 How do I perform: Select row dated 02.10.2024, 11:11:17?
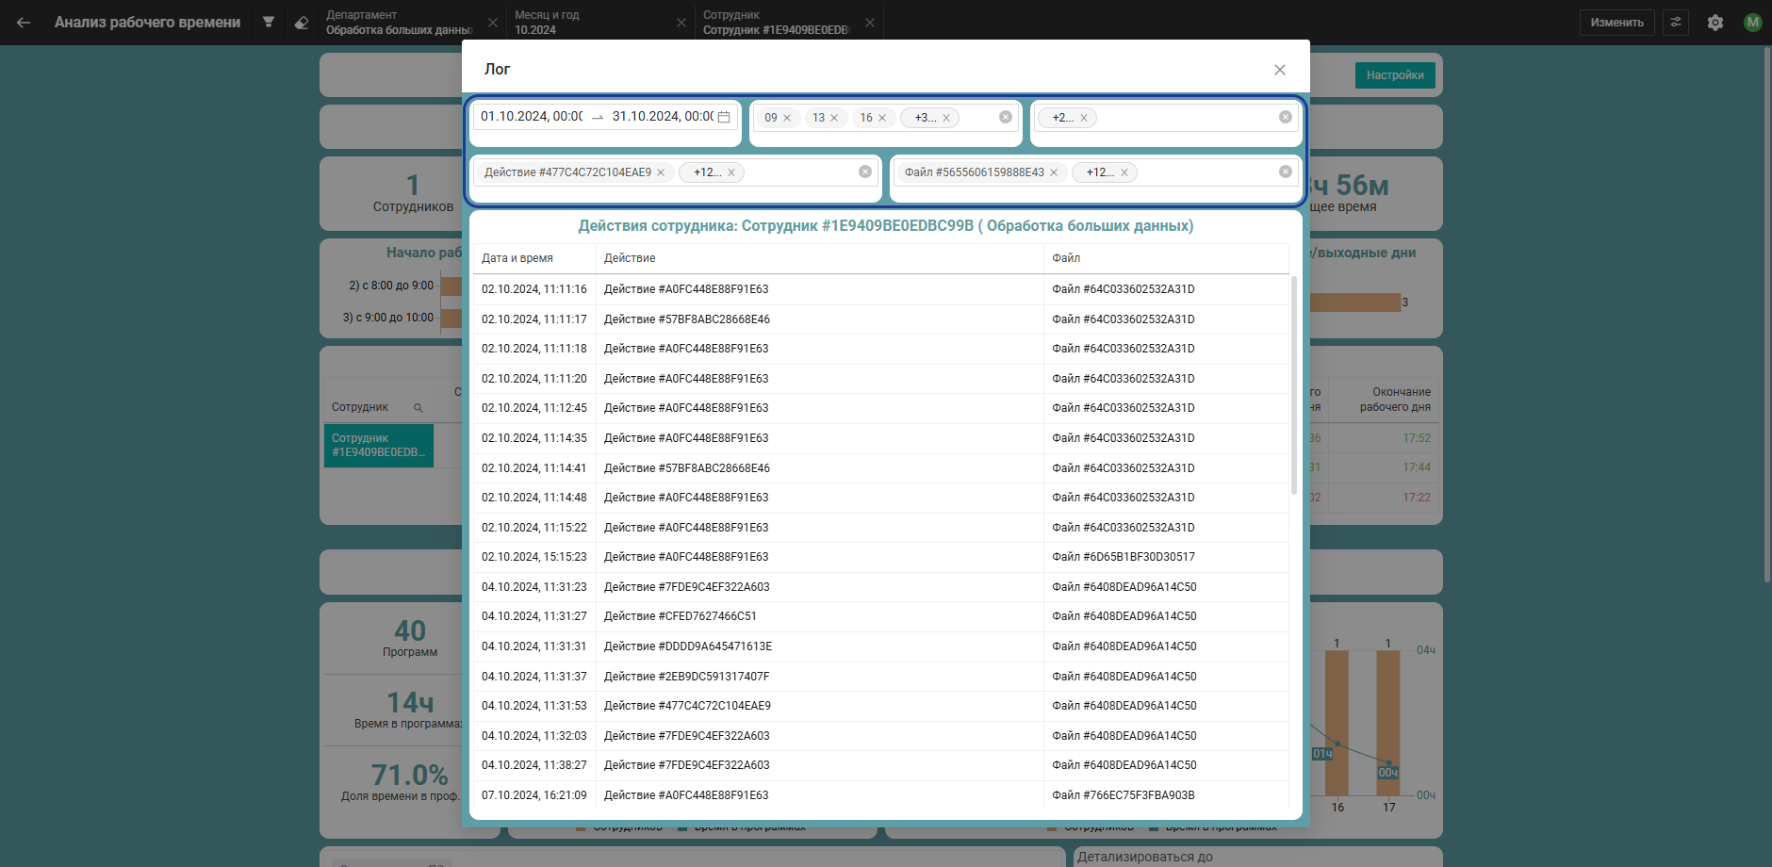click(880, 319)
